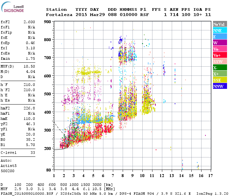Image resolution: width=229 pixels, height=196 pixels.
Task: Select the SSW legend swatch
Action: tap(220, 61)
